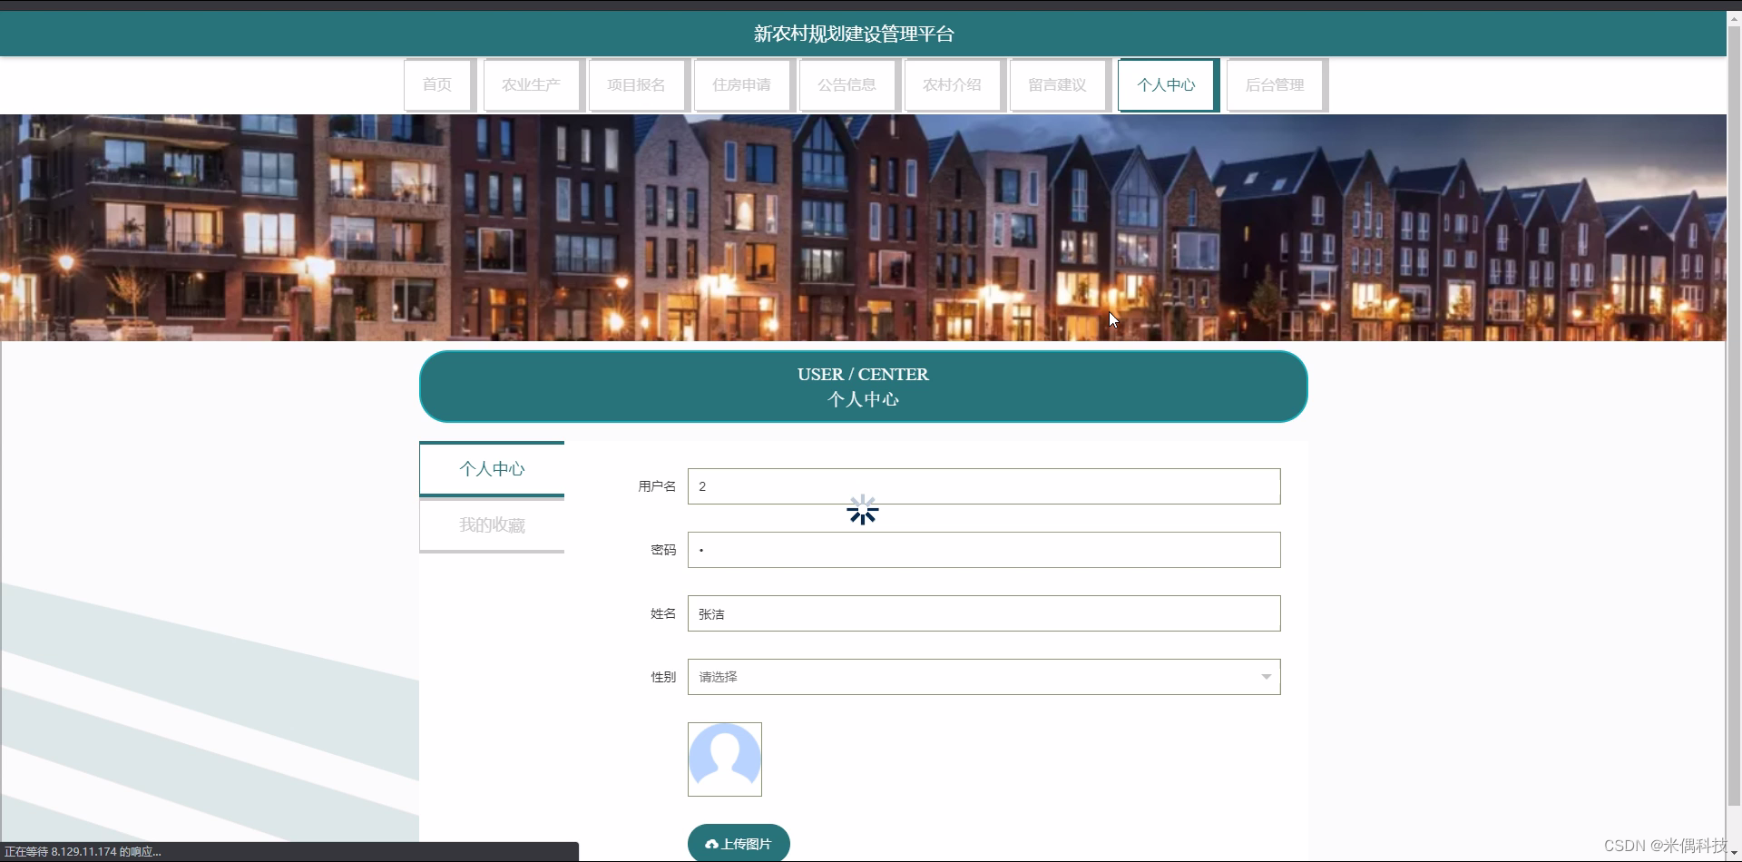1742x862 pixels.
Task: Click the 用户名 input field
Action: [x=984, y=486]
